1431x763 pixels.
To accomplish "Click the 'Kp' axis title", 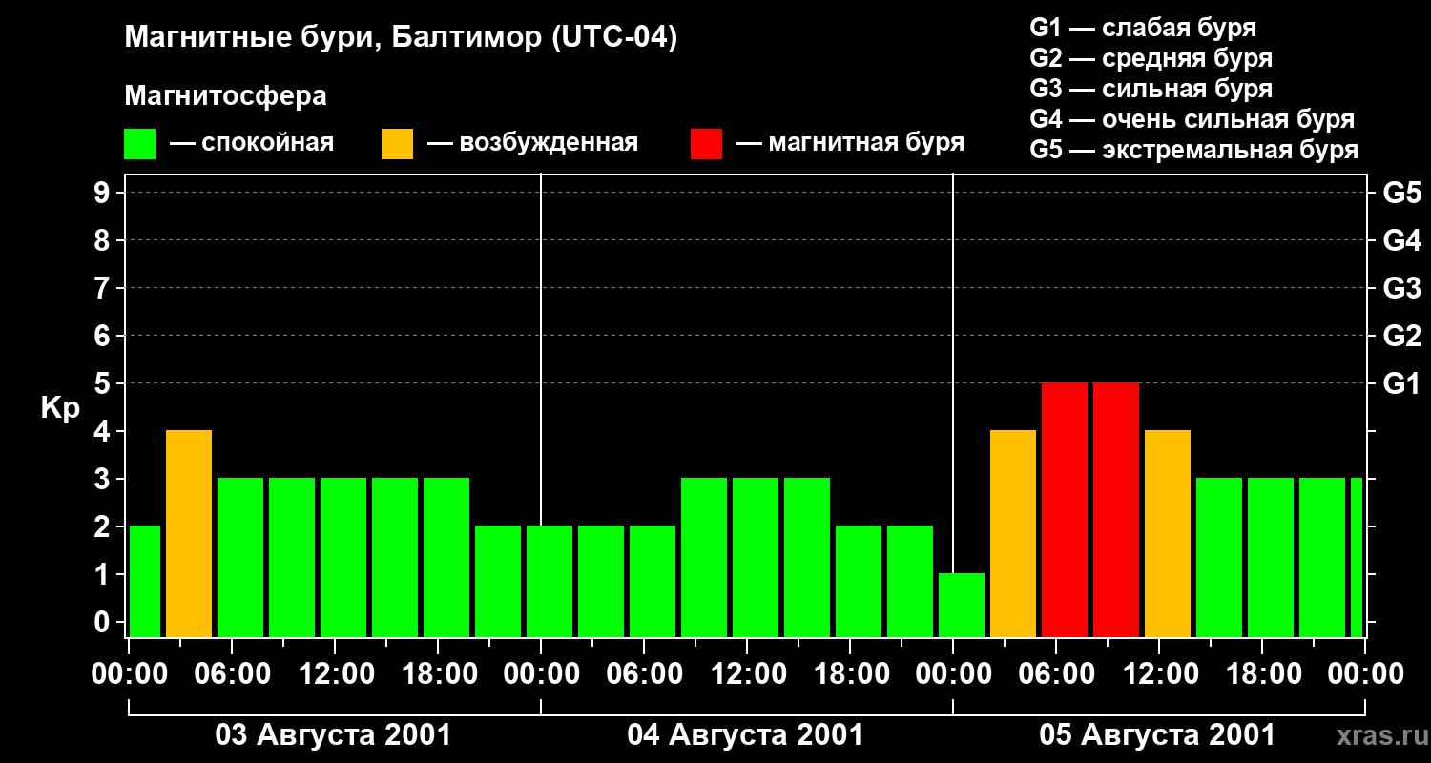I will click(60, 408).
